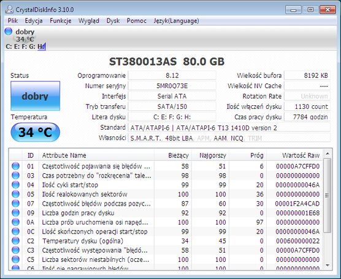Viewport: 341px width, 279px height.
Task: Open the Język(Language) menu
Action: 176,21
